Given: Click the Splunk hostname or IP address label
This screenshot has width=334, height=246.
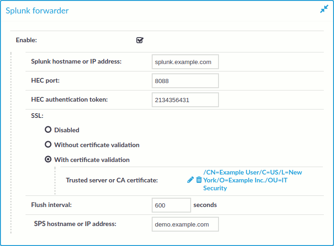Looking at the screenshot, I should [x=76, y=61].
